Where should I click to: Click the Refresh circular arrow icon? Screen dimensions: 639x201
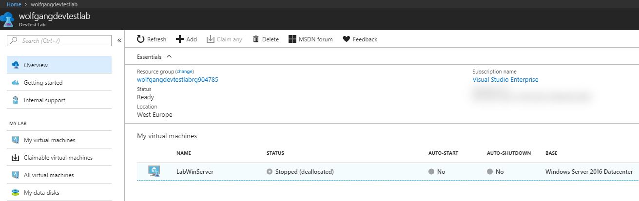coord(141,39)
